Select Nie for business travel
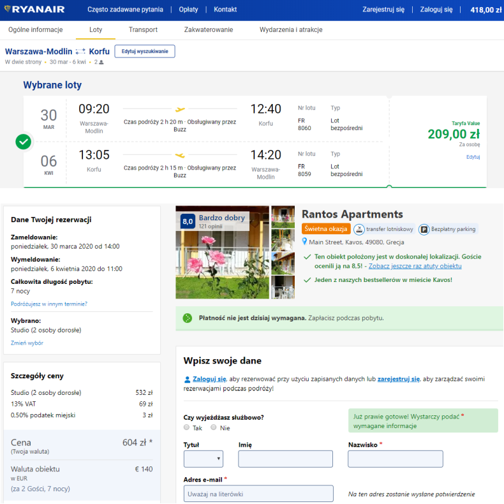The height and width of the screenshot is (504, 504). [x=214, y=427]
